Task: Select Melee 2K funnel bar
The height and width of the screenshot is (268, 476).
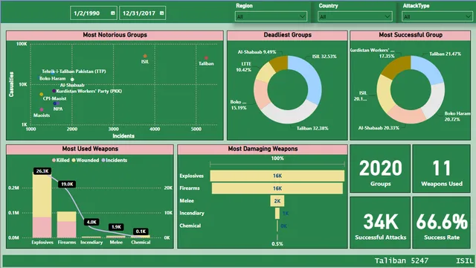Action: point(277,201)
